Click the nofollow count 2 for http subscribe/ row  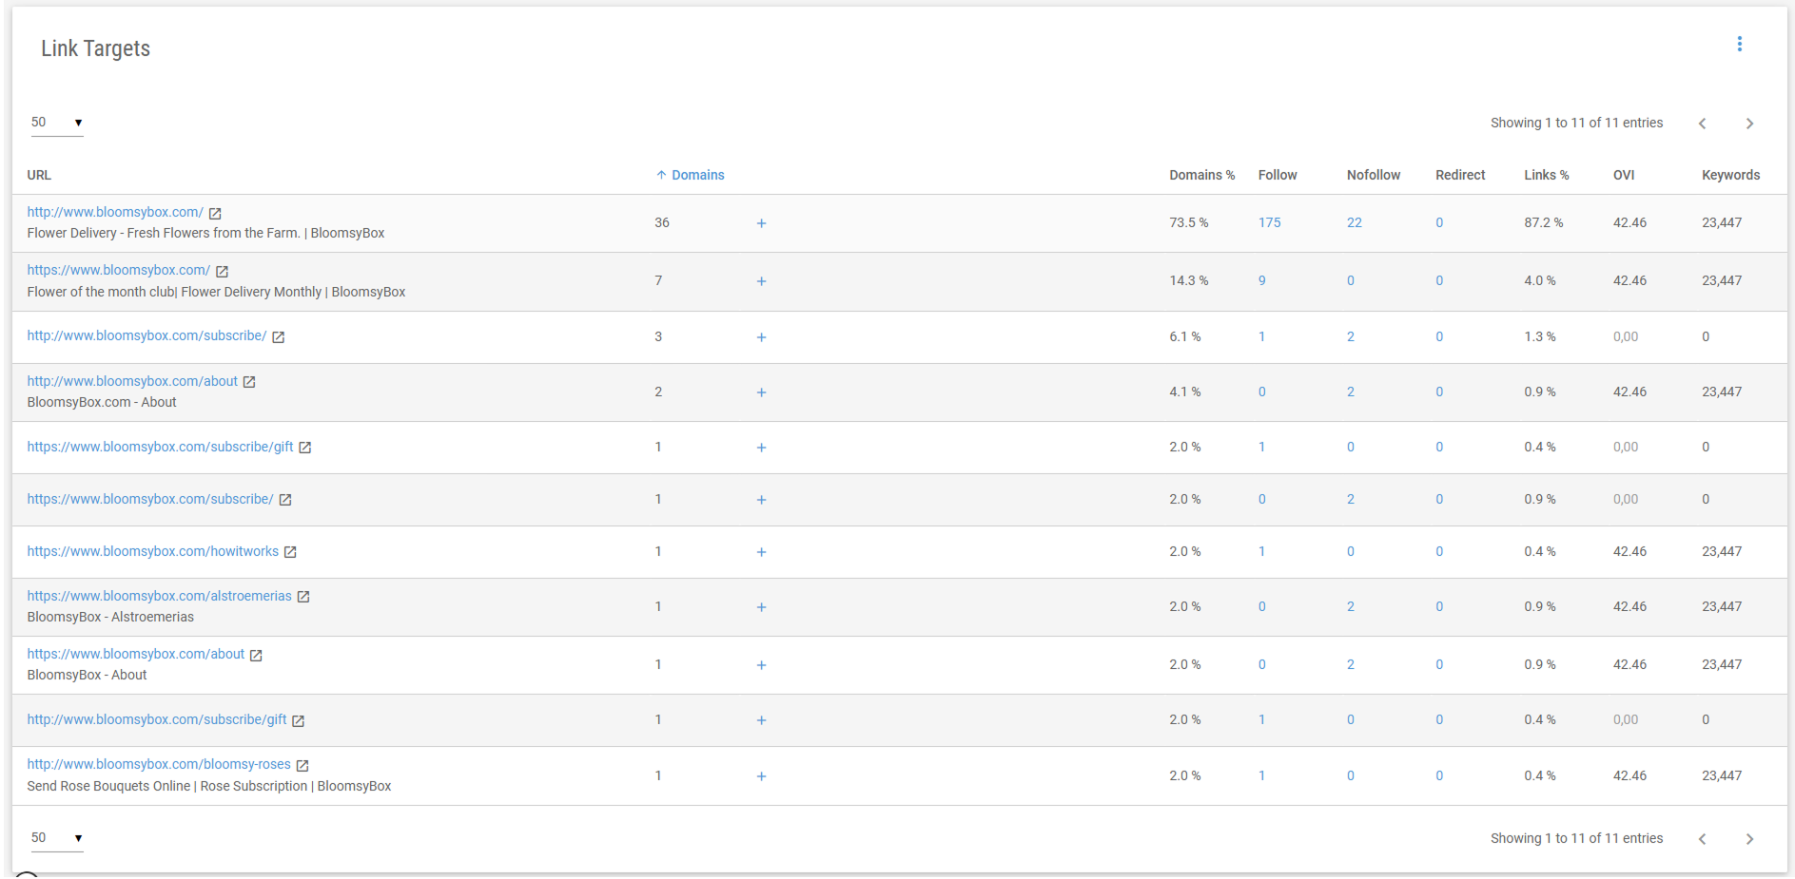pyautogui.click(x=1351, y=336)
